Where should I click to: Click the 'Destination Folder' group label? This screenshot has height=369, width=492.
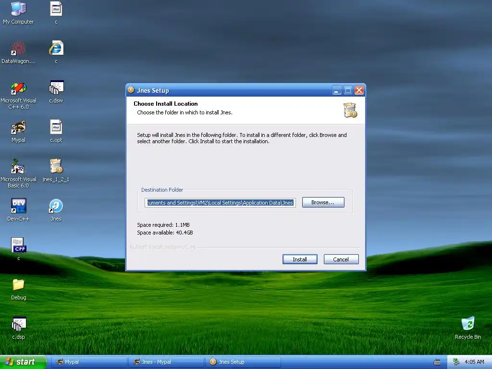(162, 190)
